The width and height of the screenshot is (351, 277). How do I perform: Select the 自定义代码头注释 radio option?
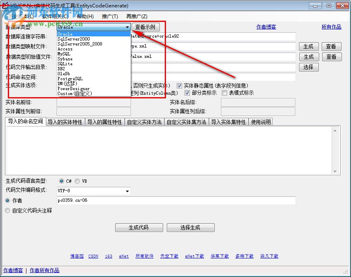point(7,210)
